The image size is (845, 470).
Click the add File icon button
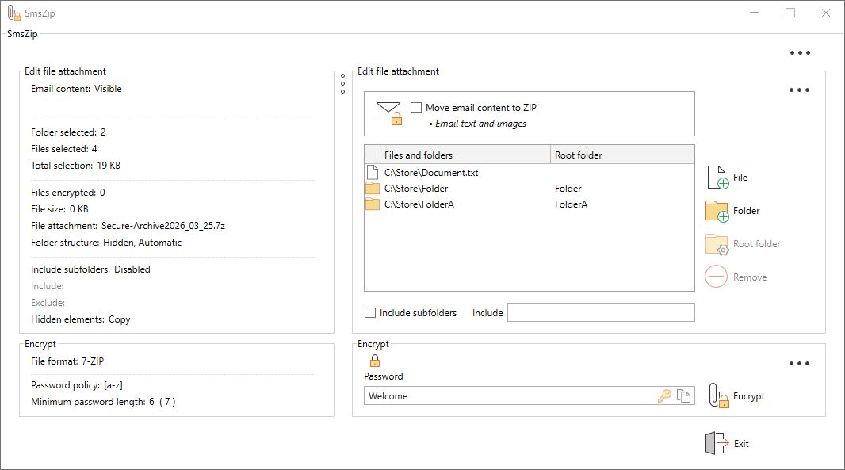point(717,178)
